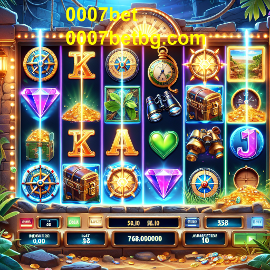Screen dimensions: 270x270
Task: Select the green leaves tile symbol
Action: tap(122, 104)
